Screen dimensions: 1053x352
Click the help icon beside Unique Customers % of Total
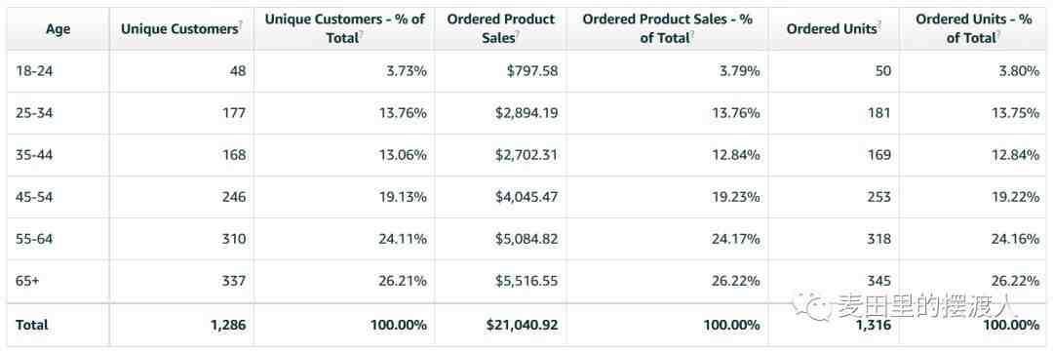coord(362,33)
